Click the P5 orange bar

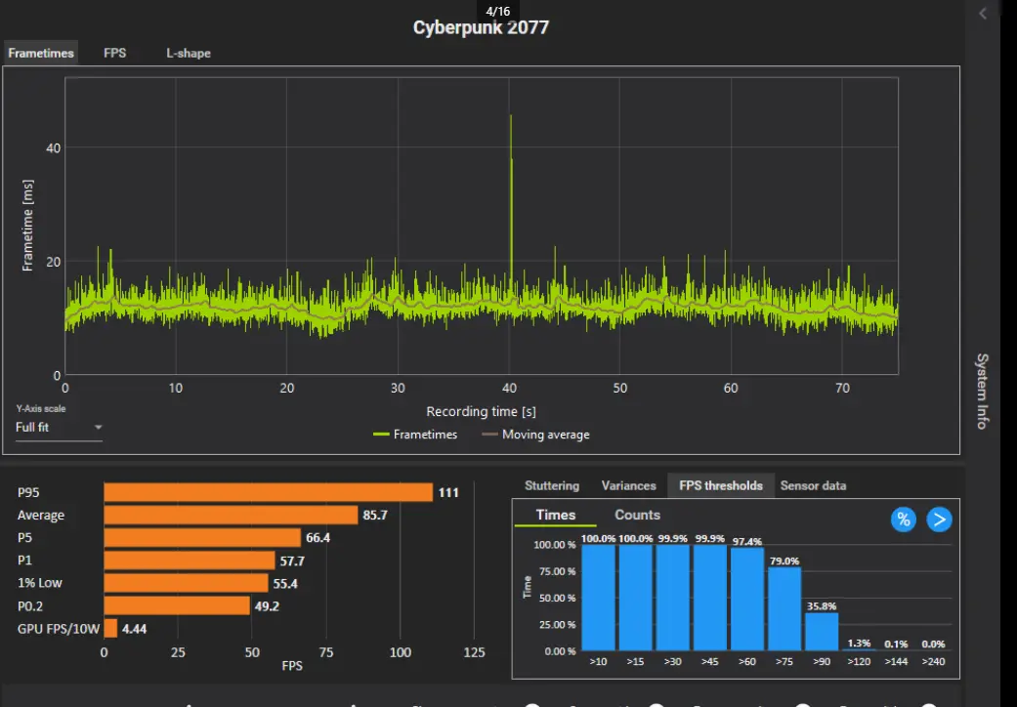point(202,538)
